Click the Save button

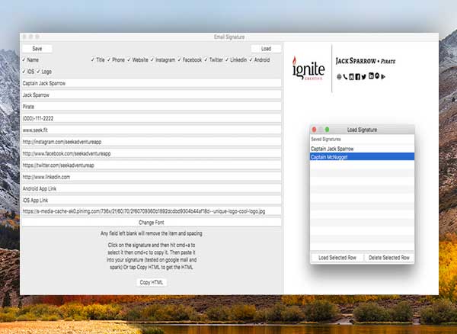(37, 49)
